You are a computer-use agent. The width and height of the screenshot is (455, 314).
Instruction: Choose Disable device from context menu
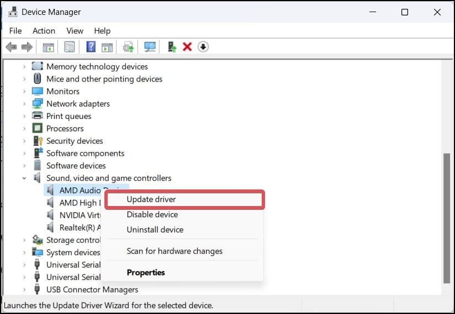tap(182, 214)
